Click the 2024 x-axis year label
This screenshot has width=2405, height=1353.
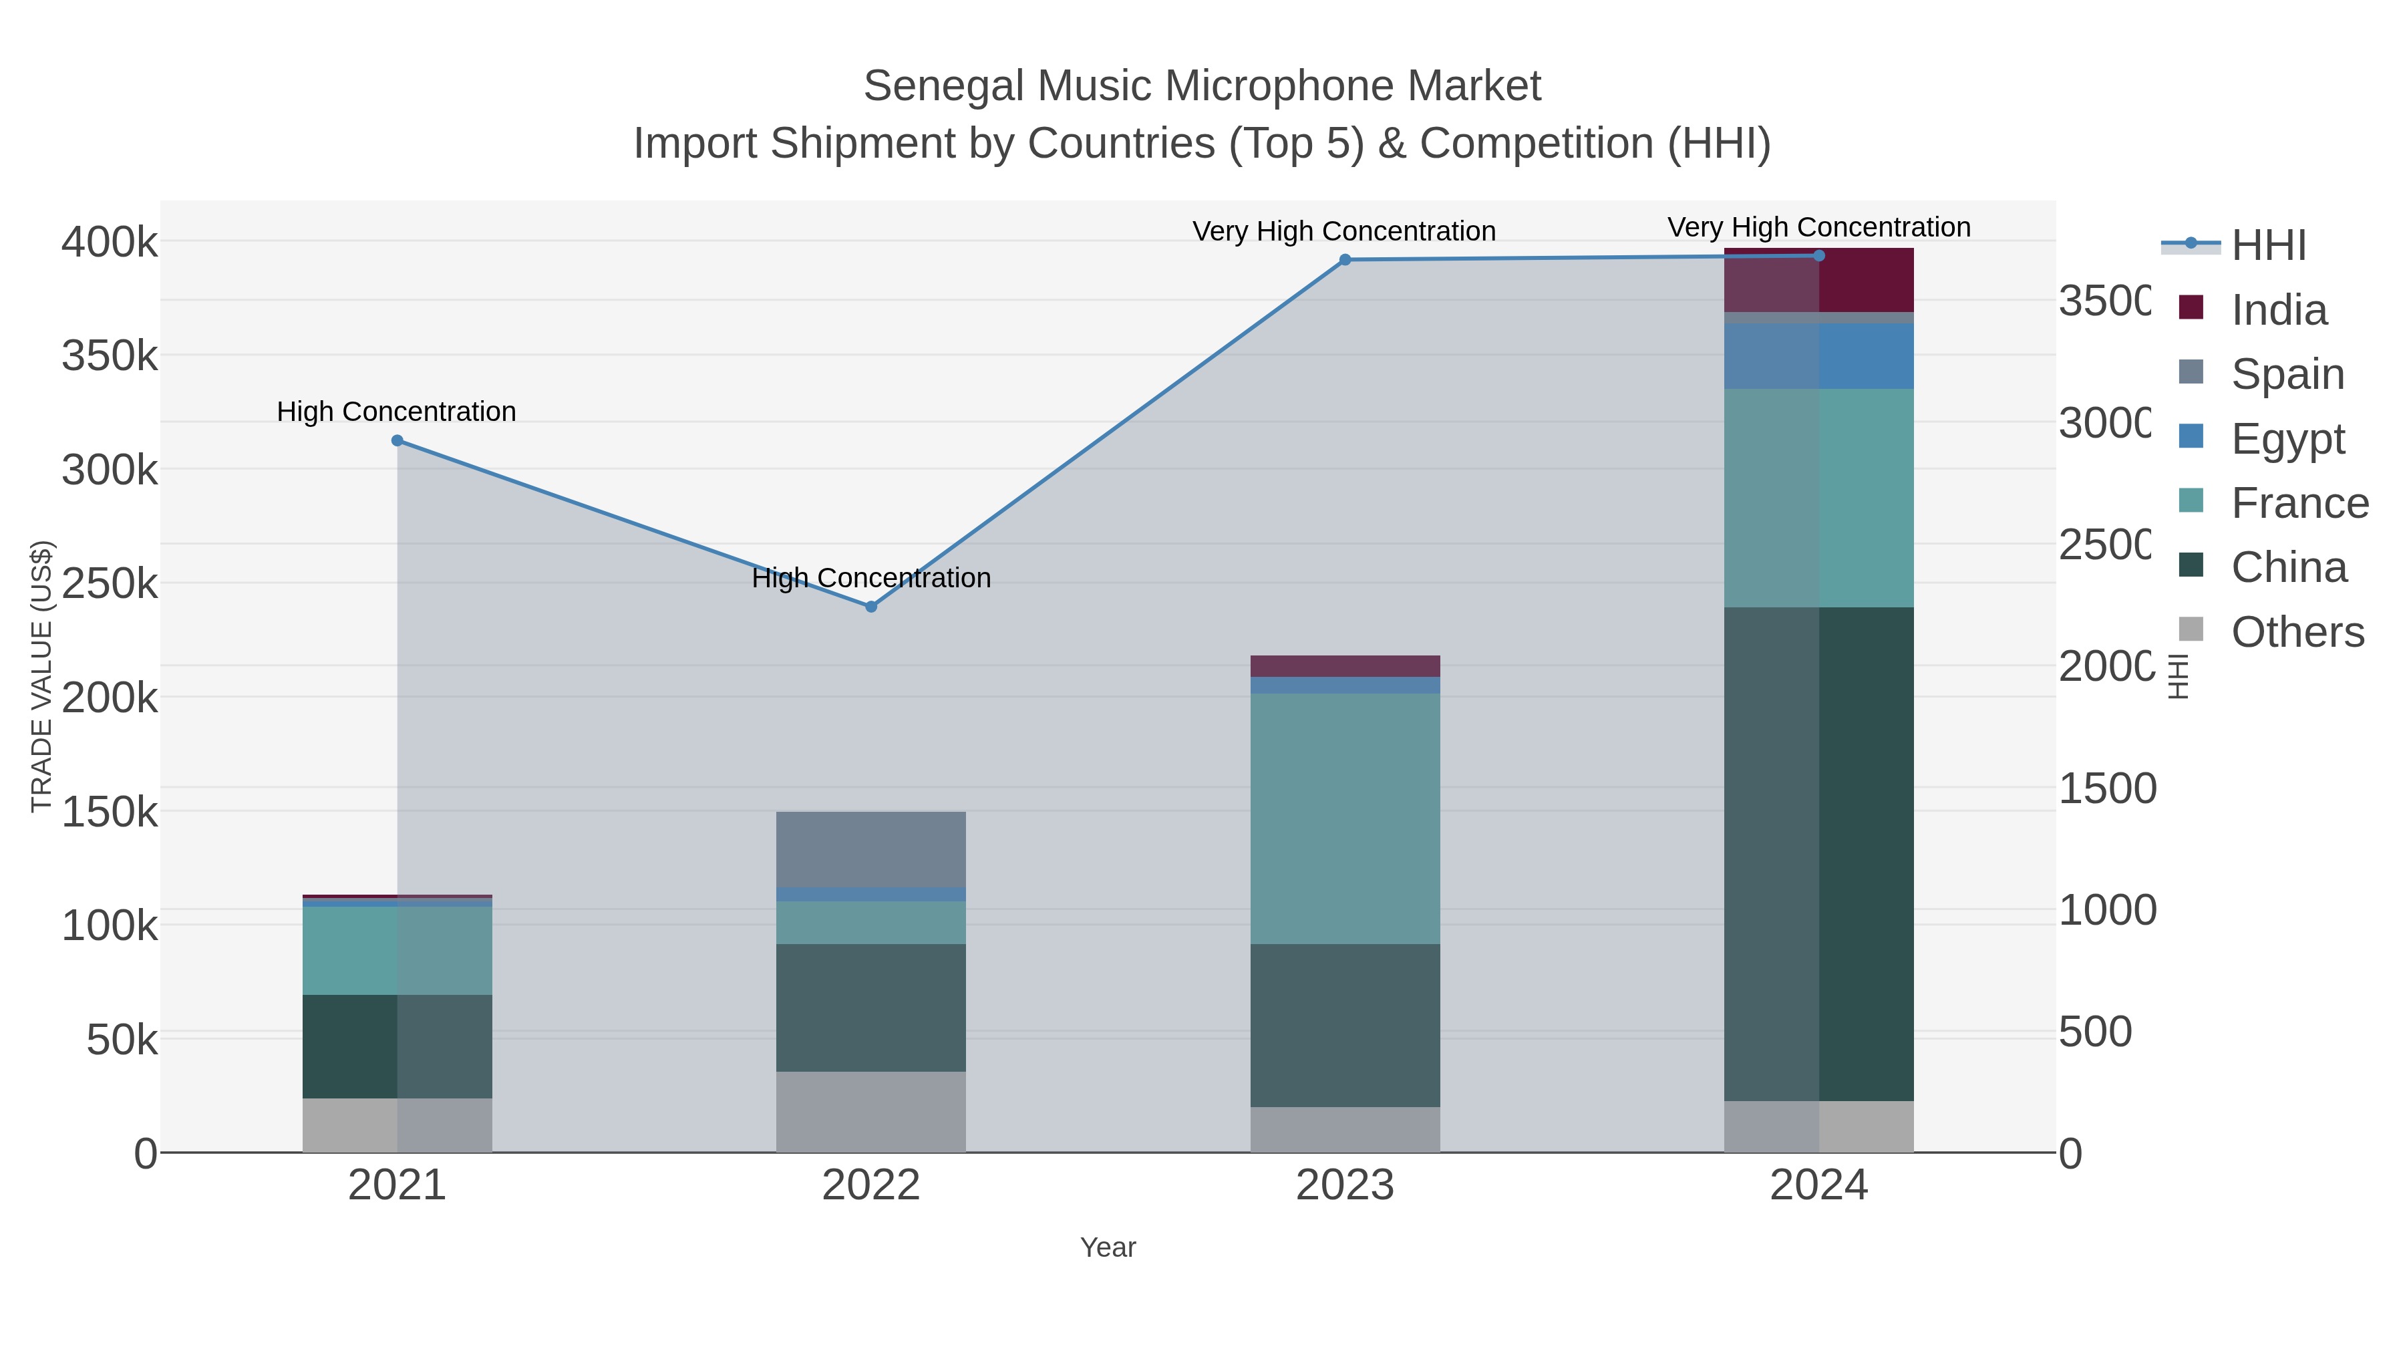pyautogui.click(x=1818, y=1186)
